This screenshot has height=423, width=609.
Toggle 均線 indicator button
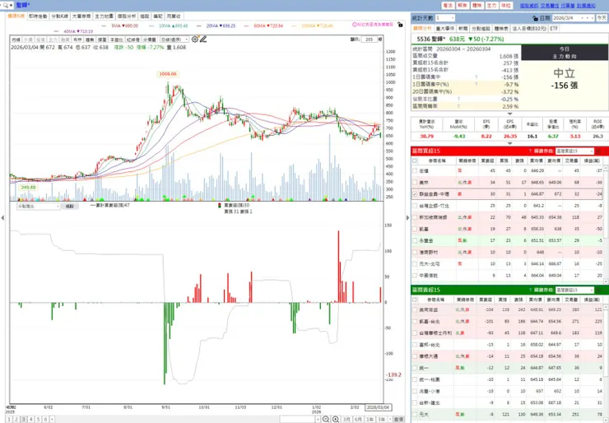16,40
